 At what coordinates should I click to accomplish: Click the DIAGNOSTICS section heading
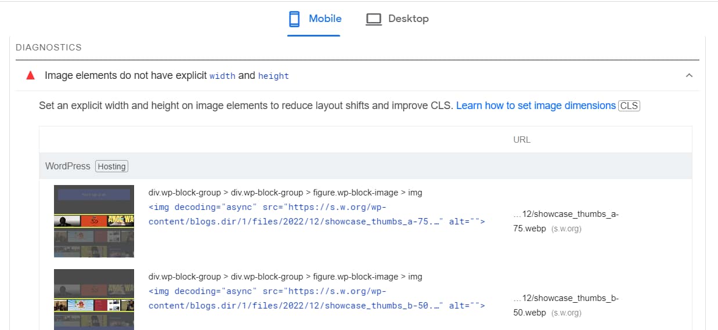(x=49, y=48)
